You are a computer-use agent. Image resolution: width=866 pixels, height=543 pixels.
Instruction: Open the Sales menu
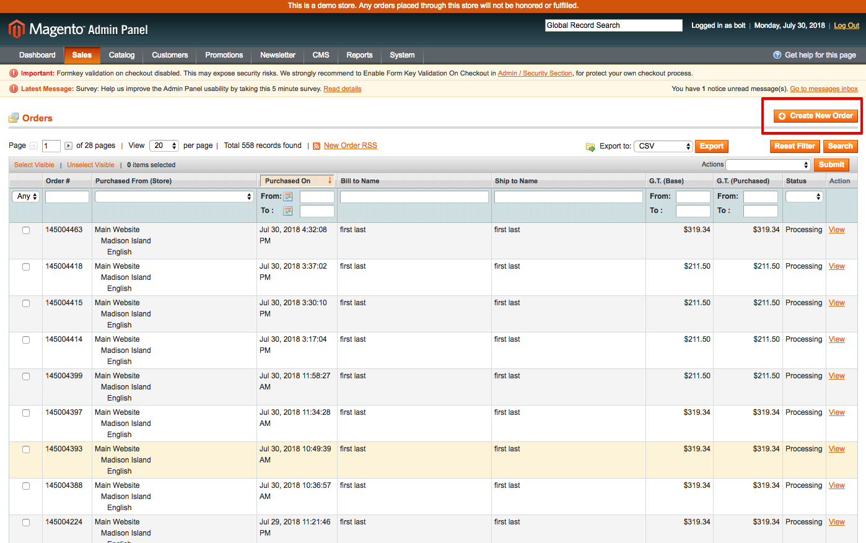[82, 55]
